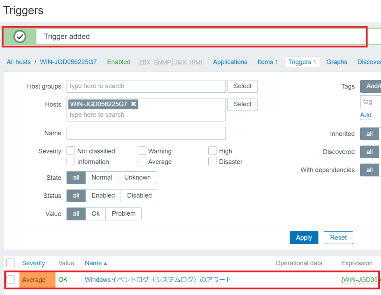This screenshot has height=295, width=381.
Task: Open the Host groups Select picker
Action: 243,86
